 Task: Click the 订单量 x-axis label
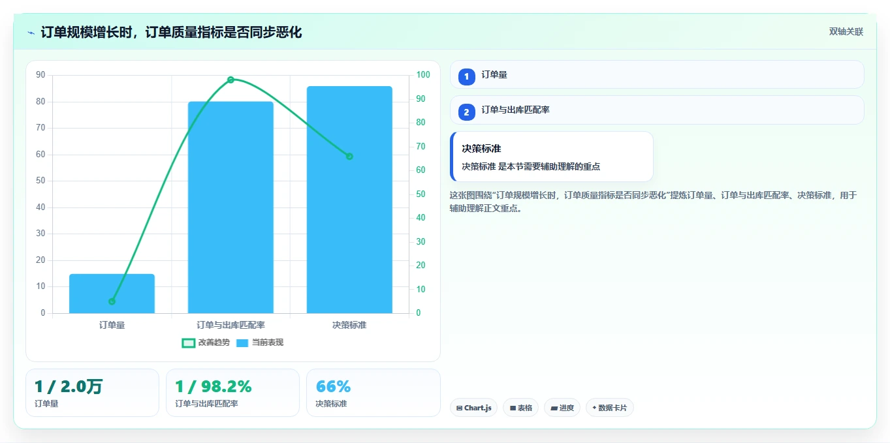pyautogui.click(x=112, y=325)
